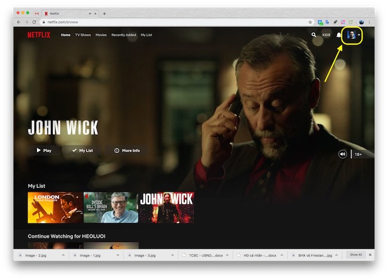Click the Chrome profile avatar in toolbar

tap(361, 22)
